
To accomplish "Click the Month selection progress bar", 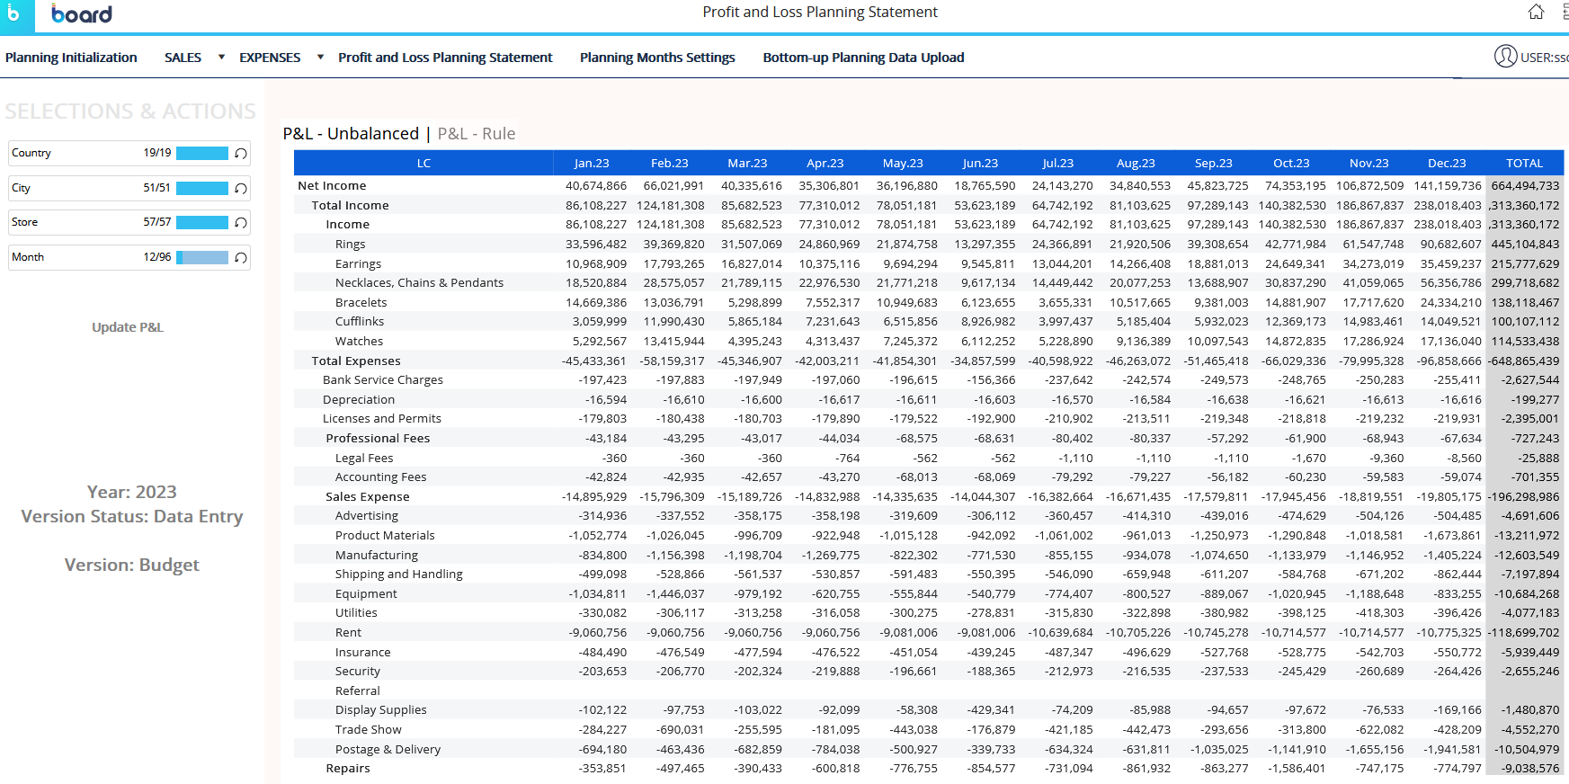I will pos(202,258).
